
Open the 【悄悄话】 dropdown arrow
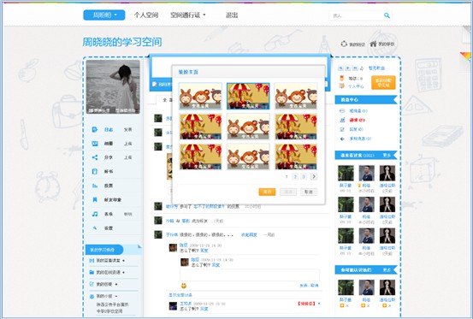(x=319, y=304)
